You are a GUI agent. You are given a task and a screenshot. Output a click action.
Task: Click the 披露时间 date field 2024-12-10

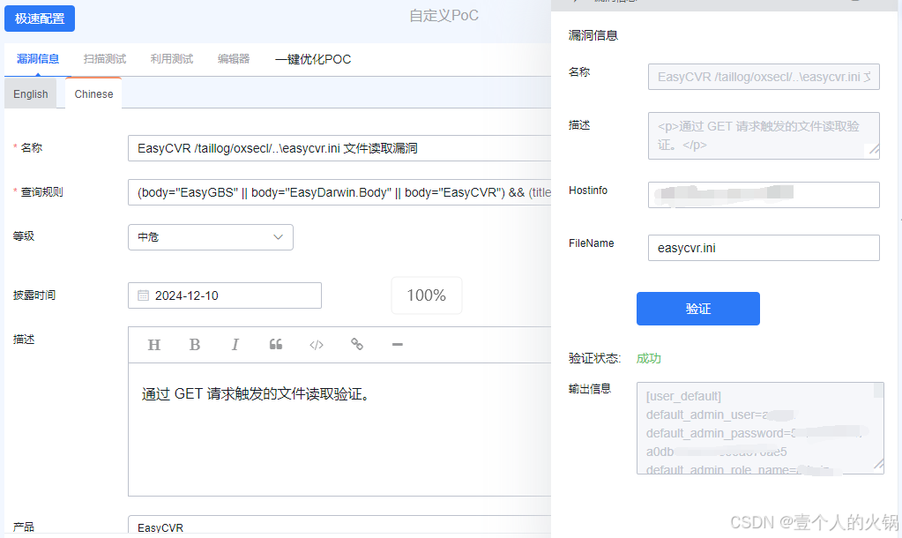coord(224,295)
